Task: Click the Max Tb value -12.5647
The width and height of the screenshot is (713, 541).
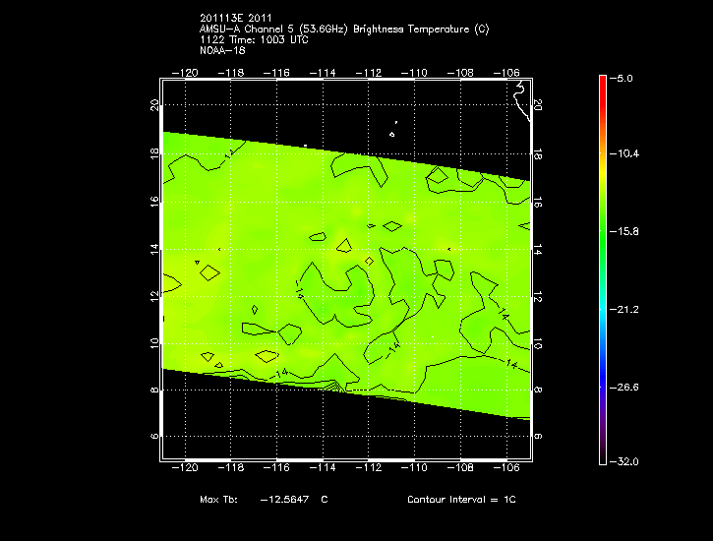Action: [x=284, y=500]
